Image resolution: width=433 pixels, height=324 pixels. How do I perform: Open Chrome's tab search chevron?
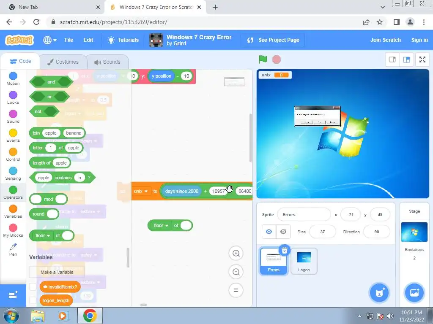[382, 7]
